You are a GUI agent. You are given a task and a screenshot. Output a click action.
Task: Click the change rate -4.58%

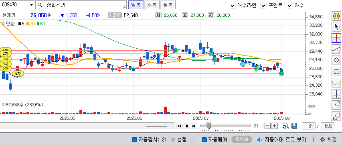93,15
